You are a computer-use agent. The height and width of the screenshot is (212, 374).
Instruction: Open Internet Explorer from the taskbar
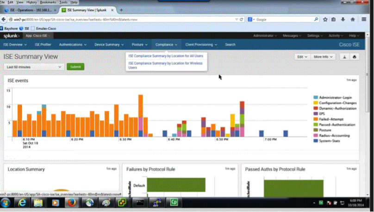click(x=22, y=202)
